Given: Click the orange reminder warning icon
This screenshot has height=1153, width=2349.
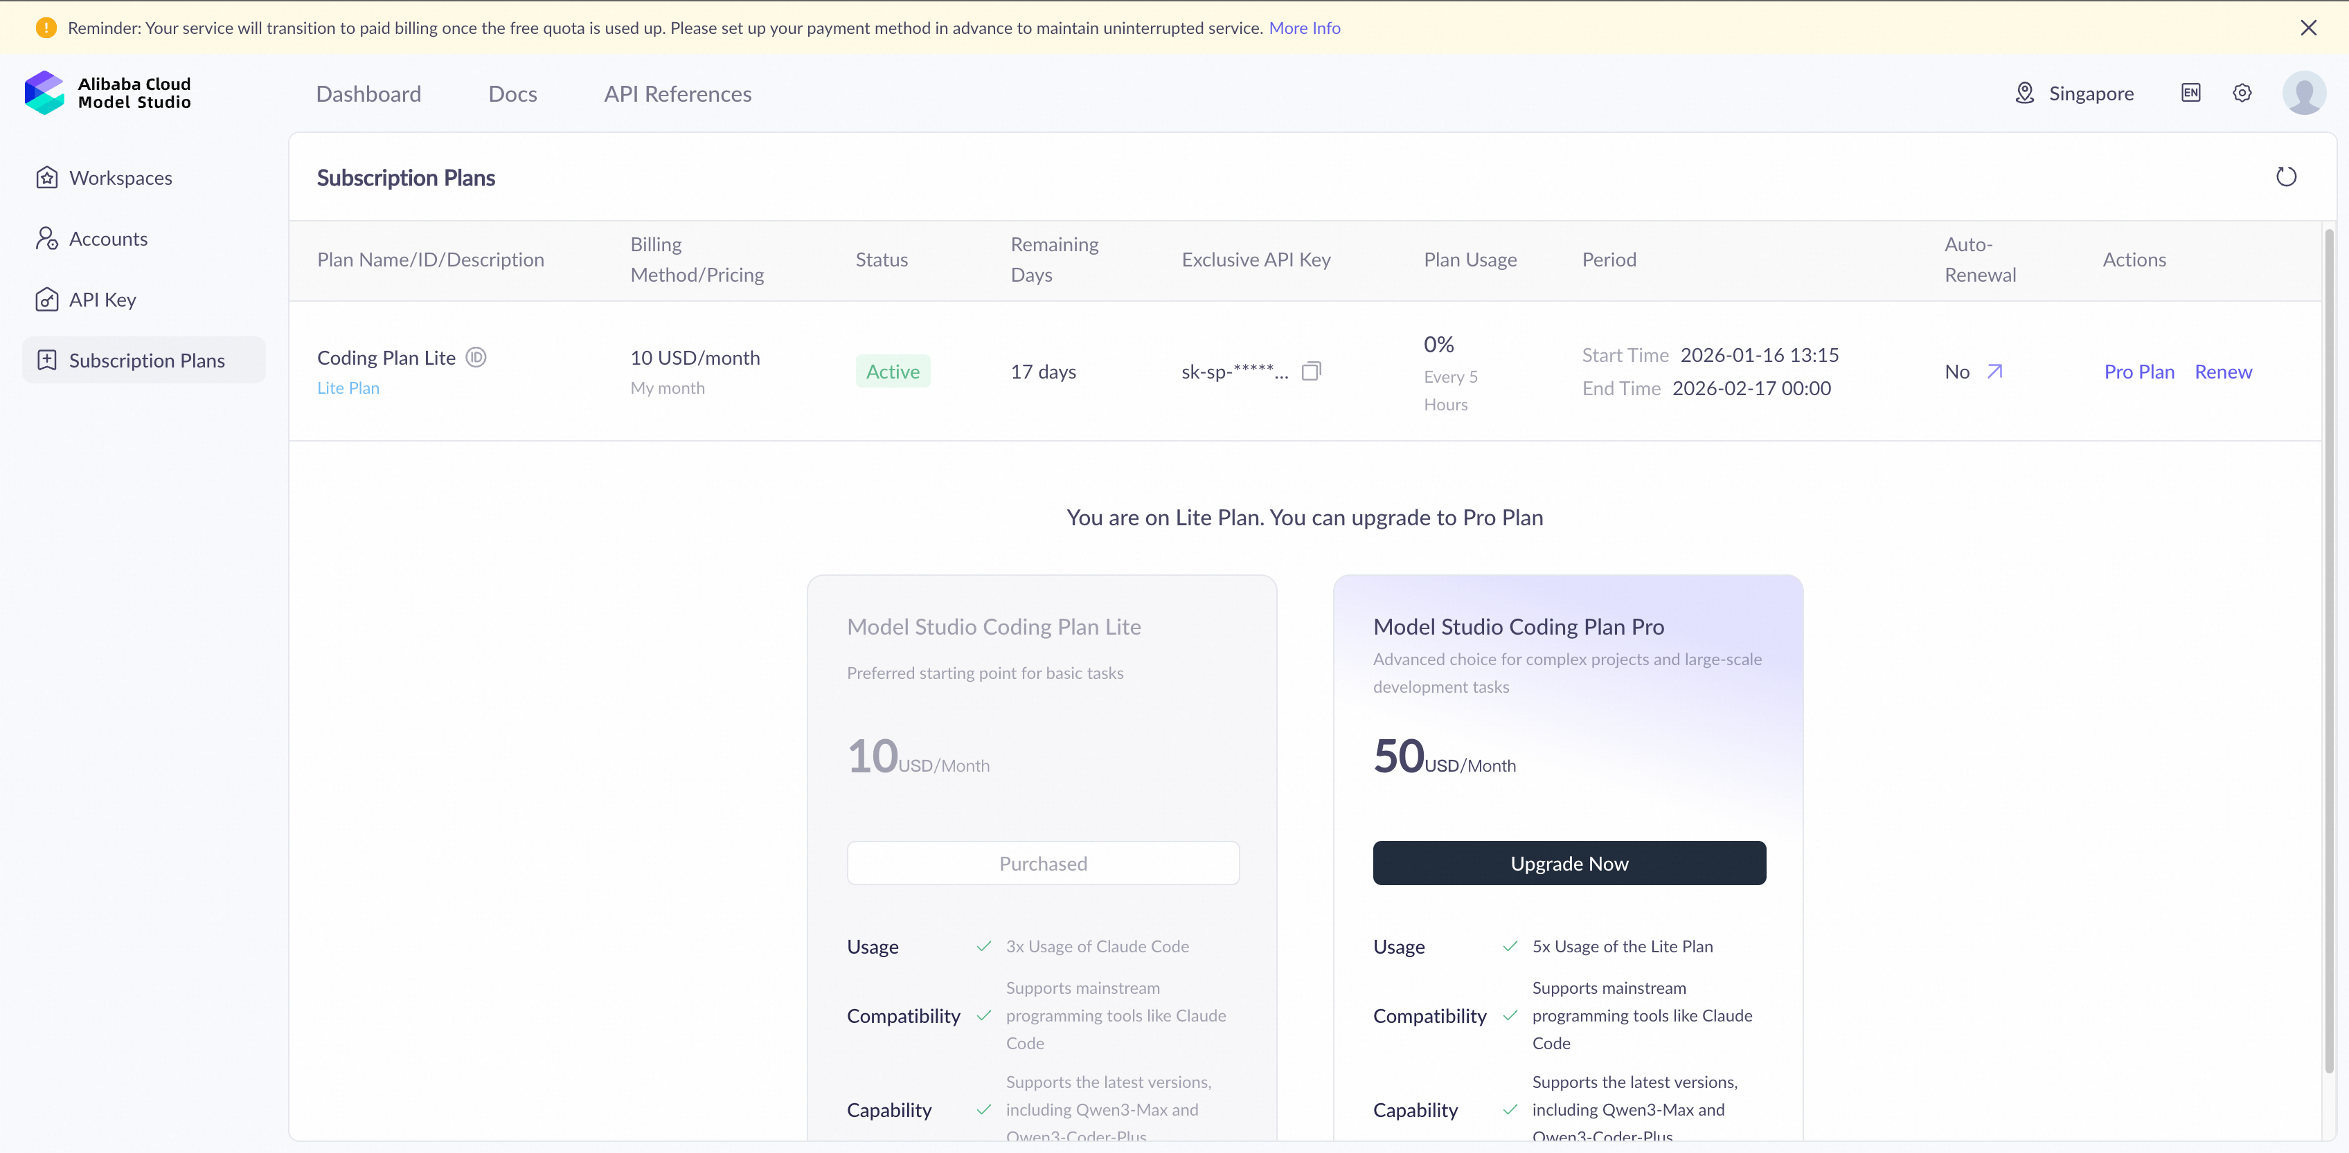Looking at the screenshot, I should (x=46, y=28).
